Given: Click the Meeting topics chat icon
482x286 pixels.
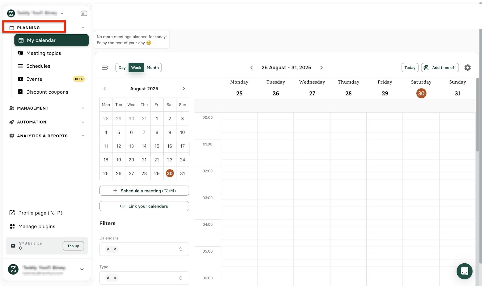Looking at the screenshot, I should coord(20,53).
